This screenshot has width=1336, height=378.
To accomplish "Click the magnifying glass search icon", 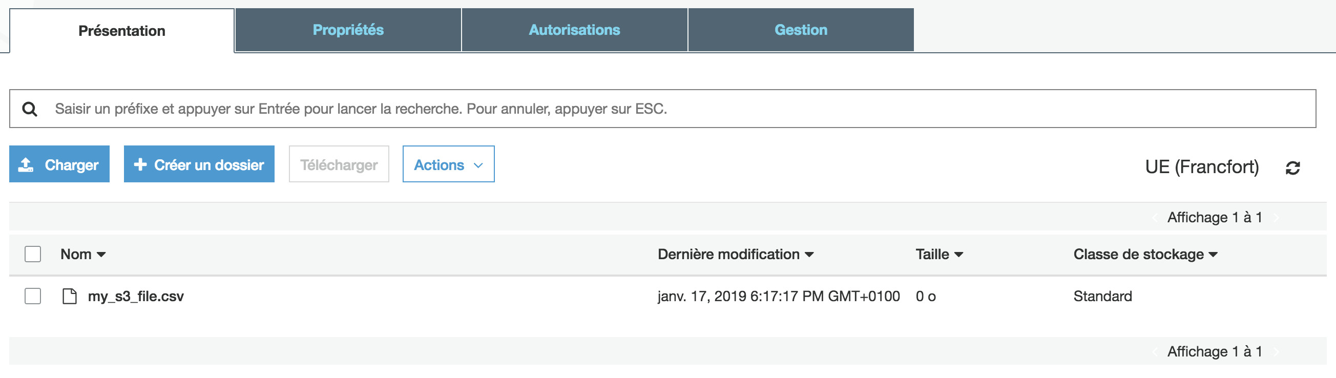I will [x=30, y=109].
